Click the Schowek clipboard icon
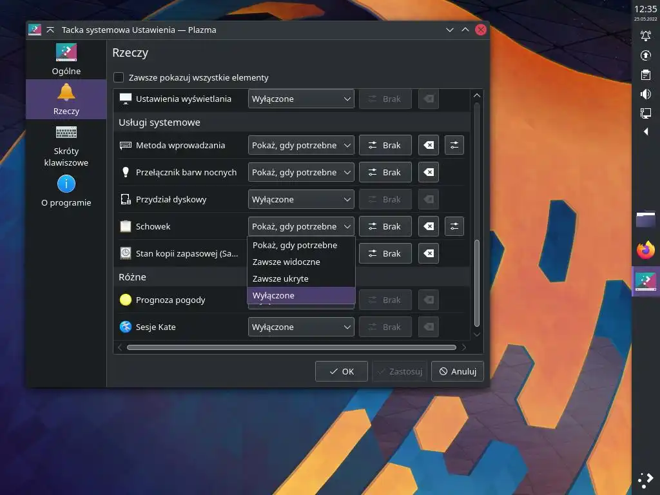The width and height of the screenshot is (660, 495). tap(126, 226)
